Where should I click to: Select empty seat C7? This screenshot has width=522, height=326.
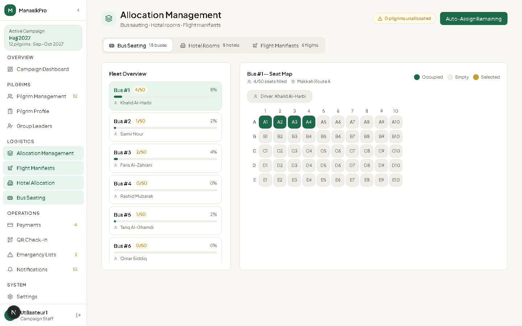click(x=352, y=151)
